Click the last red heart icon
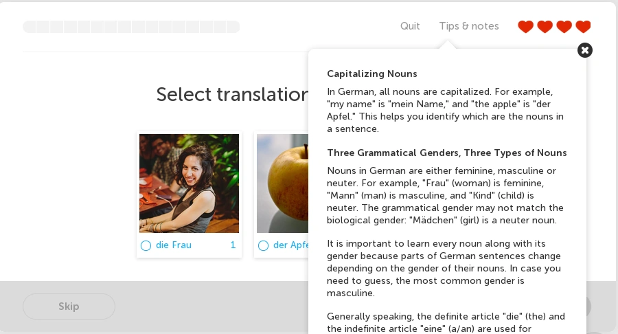Screen dimensions: 618x334 coord(583,27)
